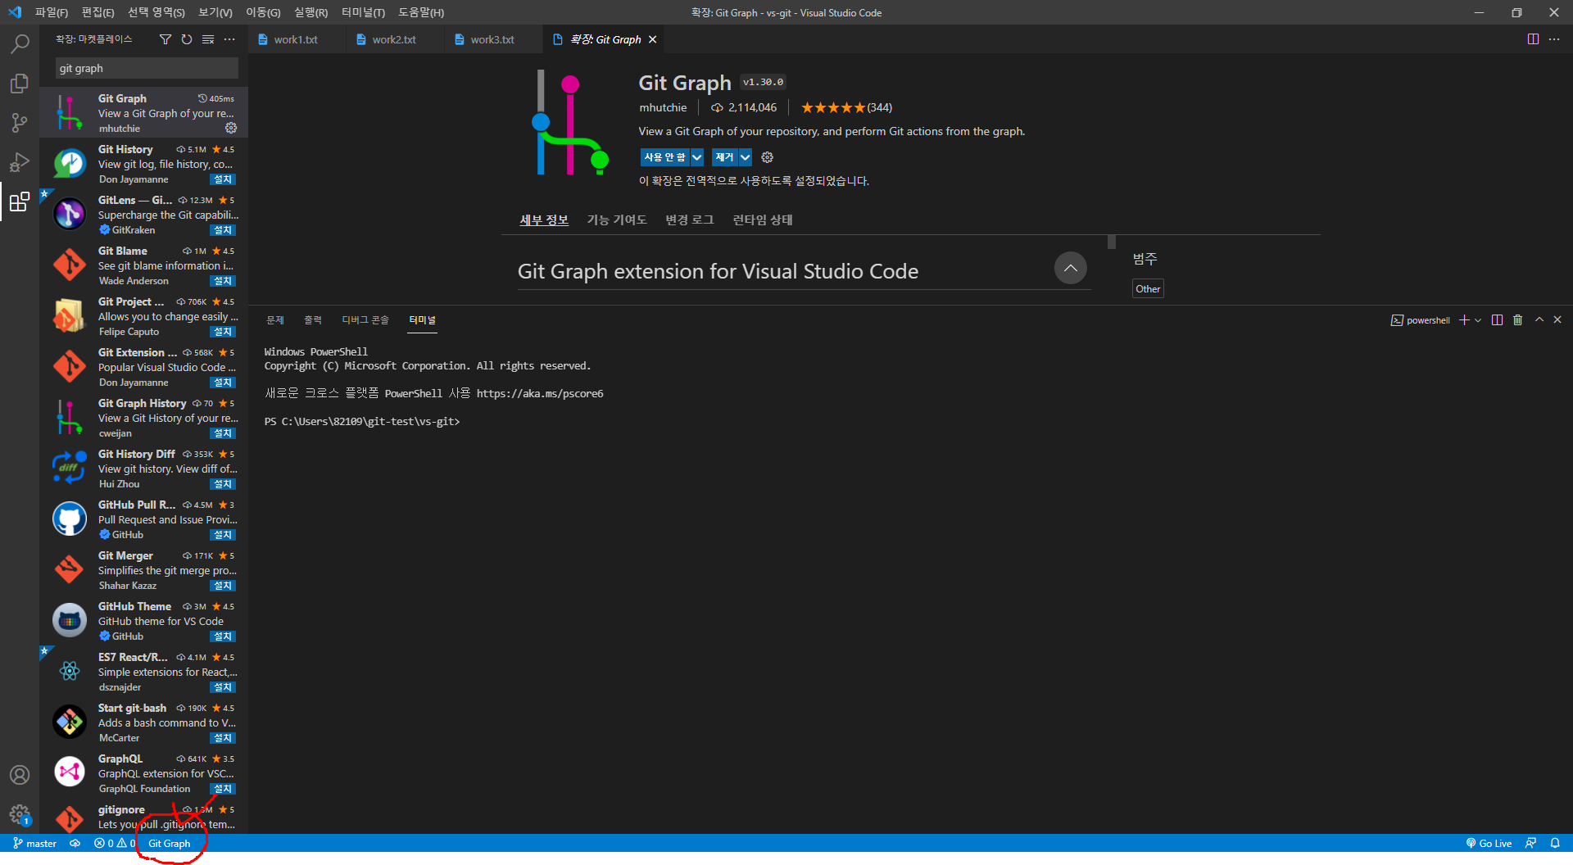Open the Manage gear at bottom-left
The width and height of the screenshot is (1573, 865).
20,814
